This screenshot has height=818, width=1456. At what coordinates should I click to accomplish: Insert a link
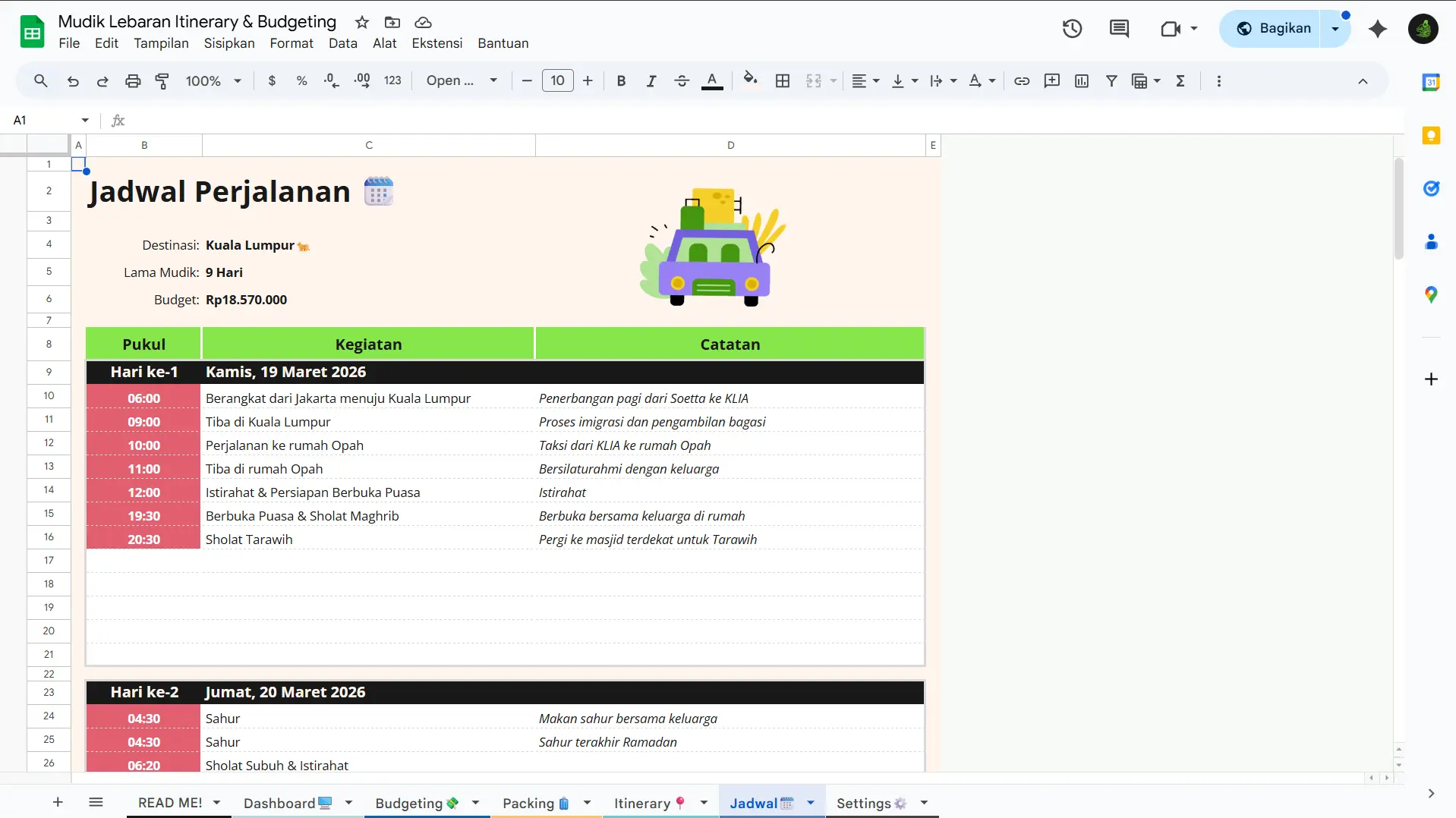(x=1021, y=80)
